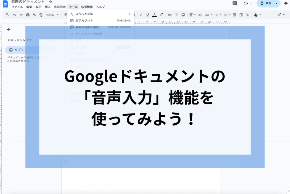The image size is (290, 194).
Task: Open the share options dropdown arrow
Action: [x=277, y=3]
